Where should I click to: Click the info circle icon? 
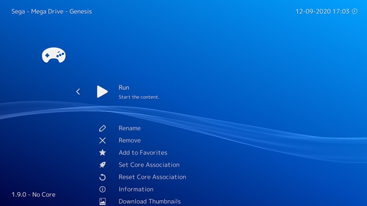(102, 189)
